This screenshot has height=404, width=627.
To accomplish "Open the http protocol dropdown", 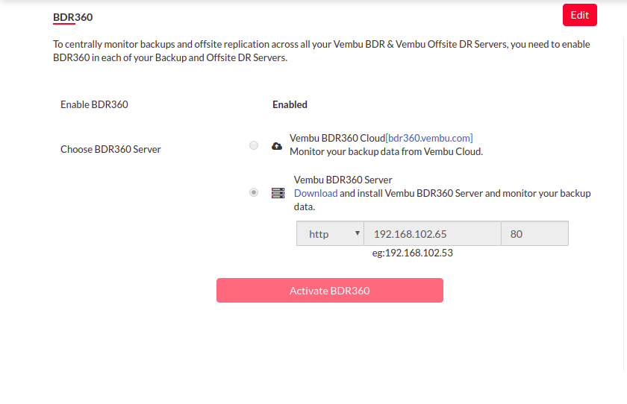I will tap(330, 233).
